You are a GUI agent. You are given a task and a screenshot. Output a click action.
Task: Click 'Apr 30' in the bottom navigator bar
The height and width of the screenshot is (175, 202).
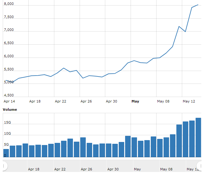113,169
